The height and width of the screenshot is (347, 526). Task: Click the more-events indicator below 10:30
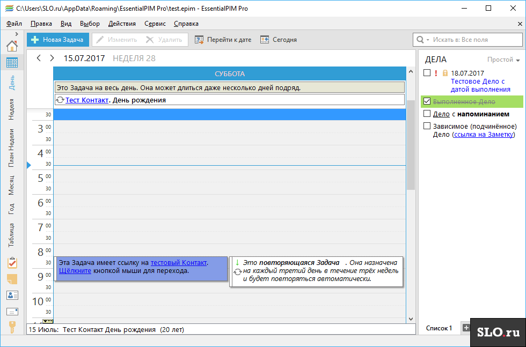pos(48,321)
